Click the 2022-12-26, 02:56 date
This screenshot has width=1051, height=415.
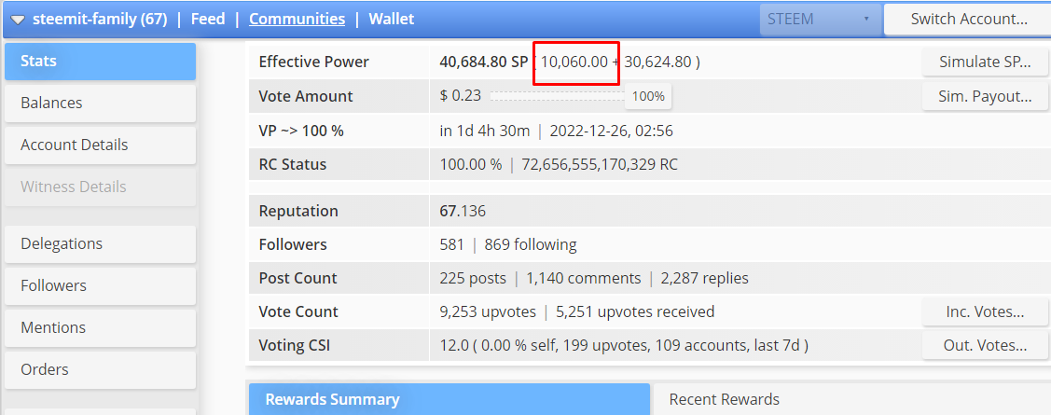[612, 131]
